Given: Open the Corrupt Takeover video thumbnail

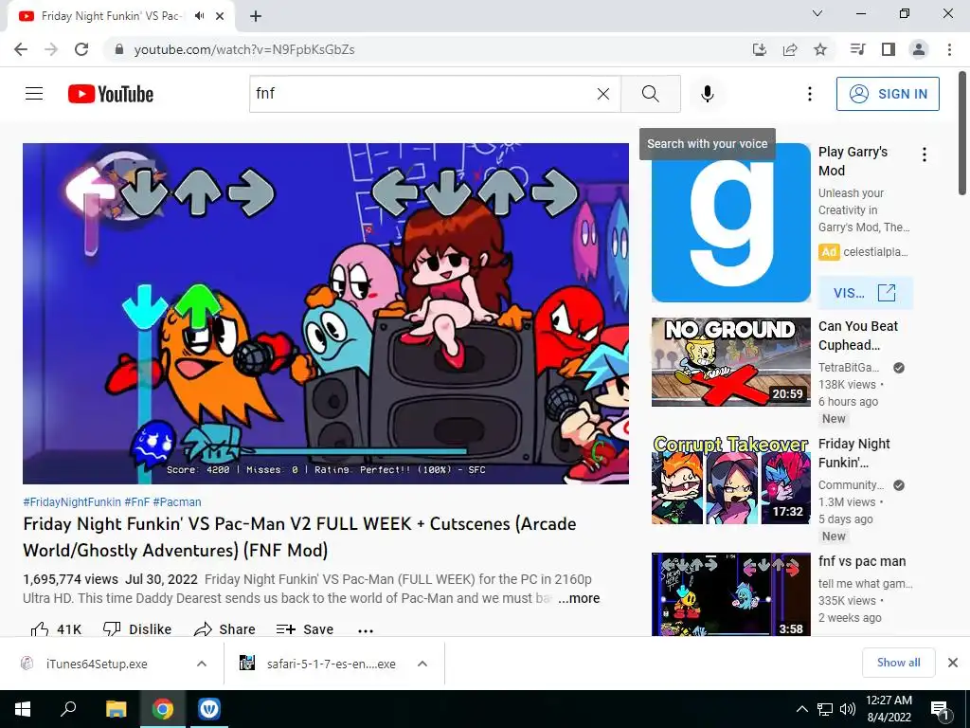Looking at the screenshot, I should 730,479.
